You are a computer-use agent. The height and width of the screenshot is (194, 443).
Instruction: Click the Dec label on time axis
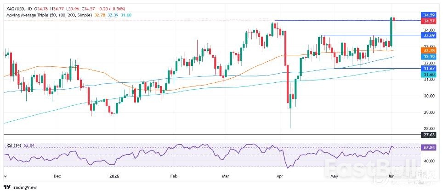57,175
